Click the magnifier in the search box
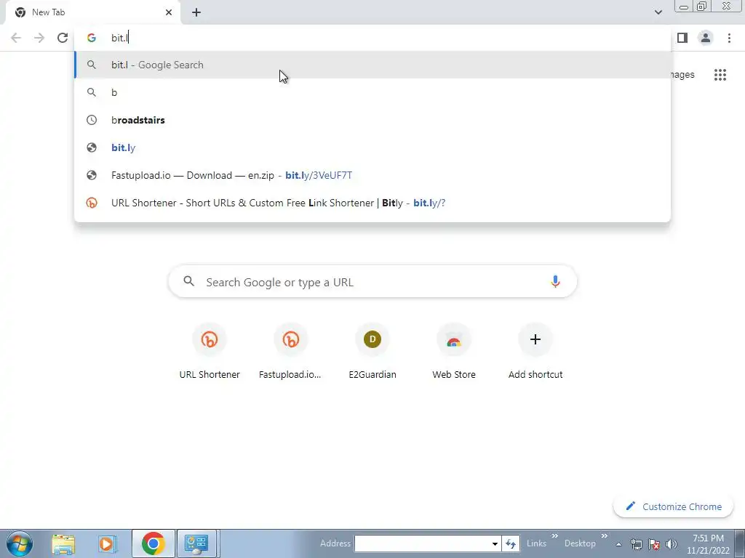Screen dimensions: 745x558 point(188,281)
